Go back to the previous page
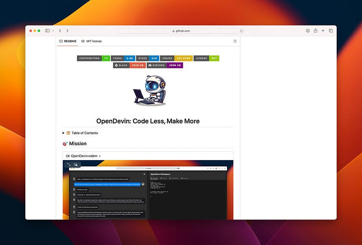This screenshot has width=362, height=245. [60, 31]
